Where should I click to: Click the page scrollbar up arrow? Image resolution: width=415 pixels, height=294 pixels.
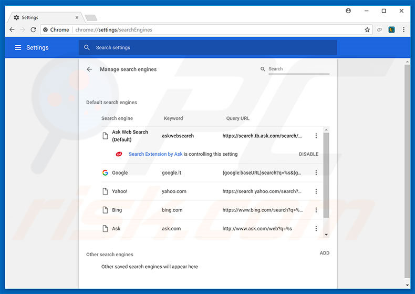pyautogui.click(x=407, y=62)
